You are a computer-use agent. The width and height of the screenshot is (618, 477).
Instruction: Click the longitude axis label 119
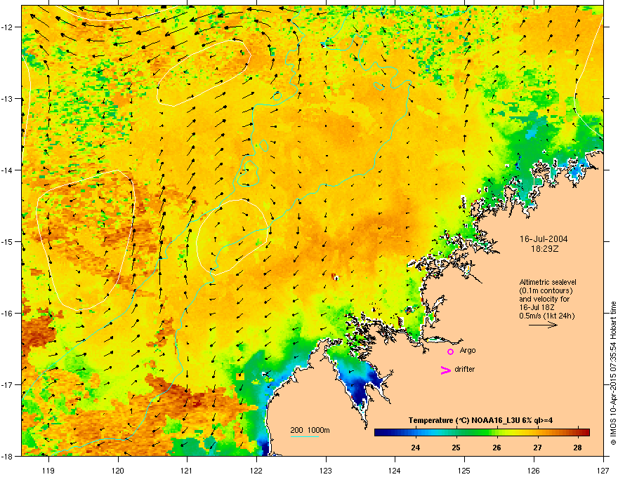48,470
